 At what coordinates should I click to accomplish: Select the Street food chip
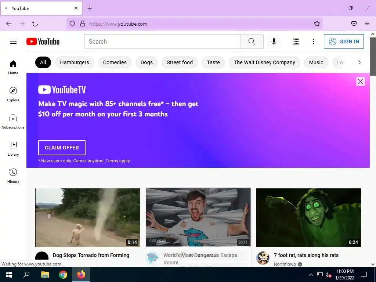[x=180, y=62]
